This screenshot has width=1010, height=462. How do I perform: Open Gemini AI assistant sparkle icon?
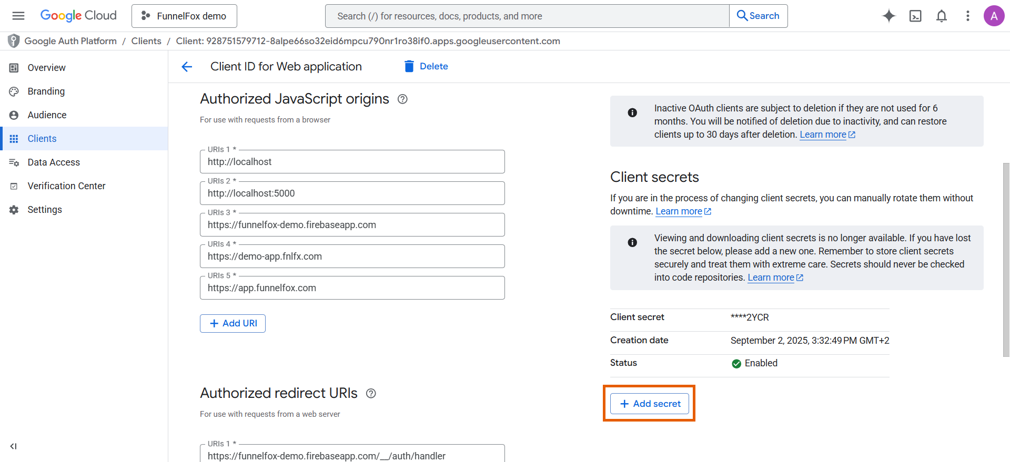889,16
